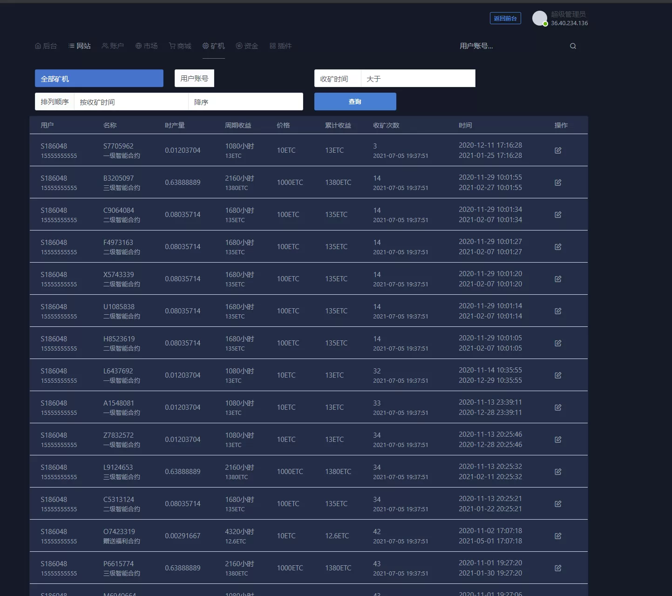This screenshot has width=672, height=596.
Task: Click the 排列顺序 label
Action: click(x=54, y=102)
